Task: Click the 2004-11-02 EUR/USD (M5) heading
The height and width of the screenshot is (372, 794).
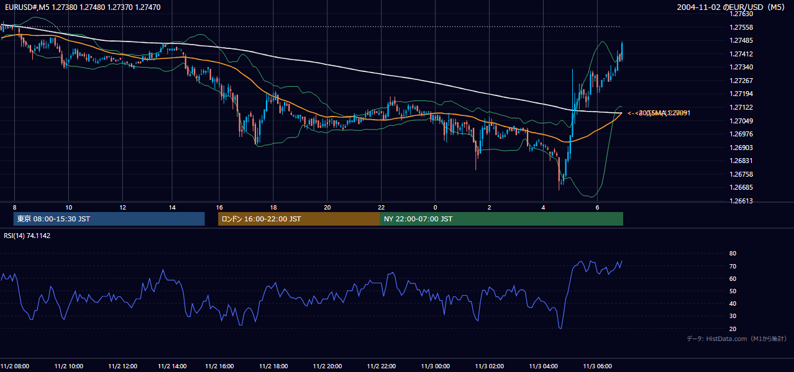Action: click(x=732, y=7)
